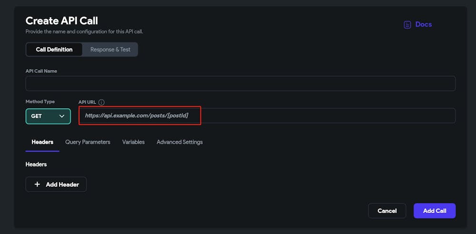Open the Advanced Settings tab
Screen dimensions: 476x234
[x=179, y=142]
